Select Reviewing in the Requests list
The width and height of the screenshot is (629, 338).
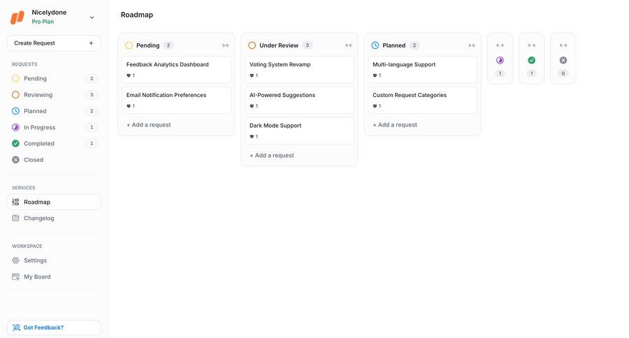(x=38, y=95)
